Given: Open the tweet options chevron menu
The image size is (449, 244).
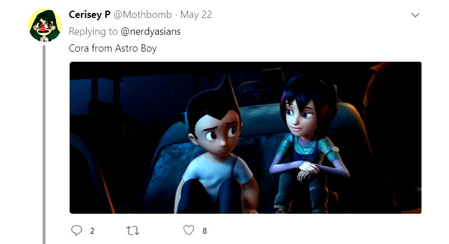Looking at the screenshot, I should click(x=415, y=15).
